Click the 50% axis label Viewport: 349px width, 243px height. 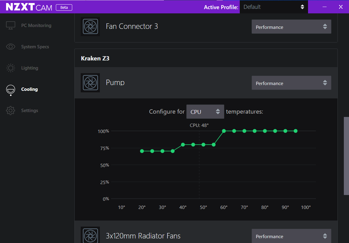click(105, 165)
